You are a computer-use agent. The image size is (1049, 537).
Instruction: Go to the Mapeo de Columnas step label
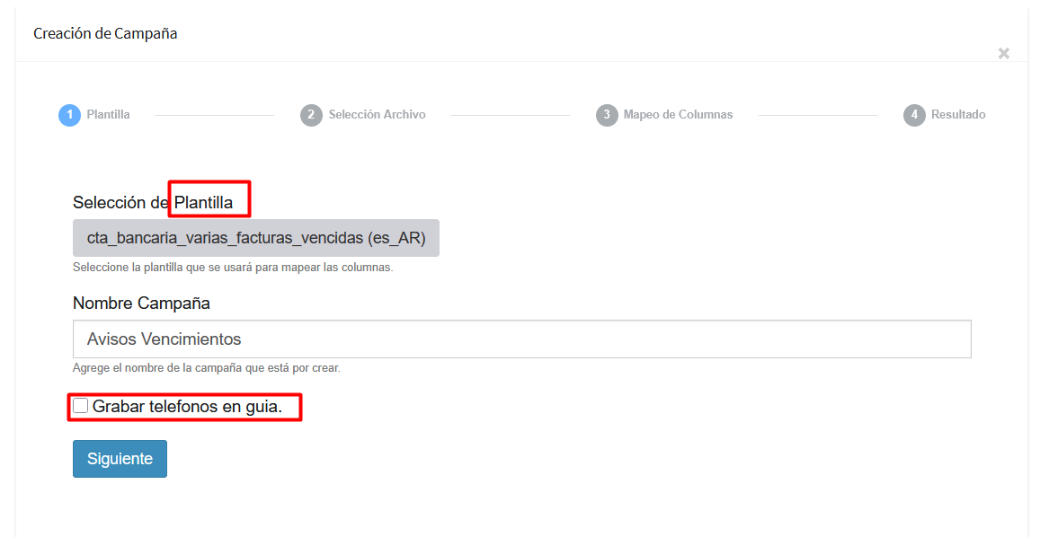coord(678,114)
